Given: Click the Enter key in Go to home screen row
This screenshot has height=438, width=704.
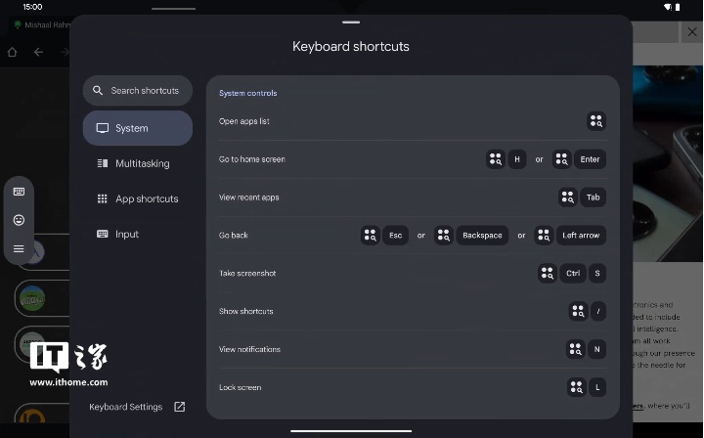Looking at the screenshot, I should click(x=590, y=159).
